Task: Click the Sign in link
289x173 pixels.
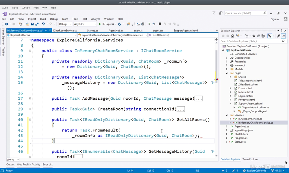Action: (x=275, y=19)
